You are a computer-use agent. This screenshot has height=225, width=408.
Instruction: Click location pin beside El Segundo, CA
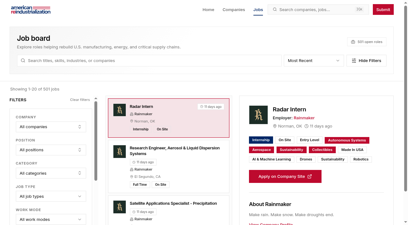pyautogui.click(x=132, y=177)
